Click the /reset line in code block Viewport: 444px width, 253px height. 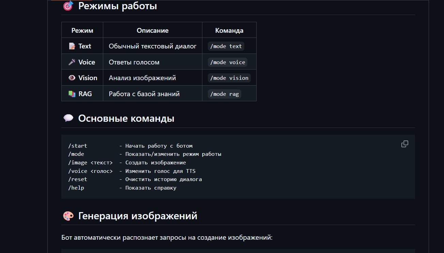tap(135, 179)
